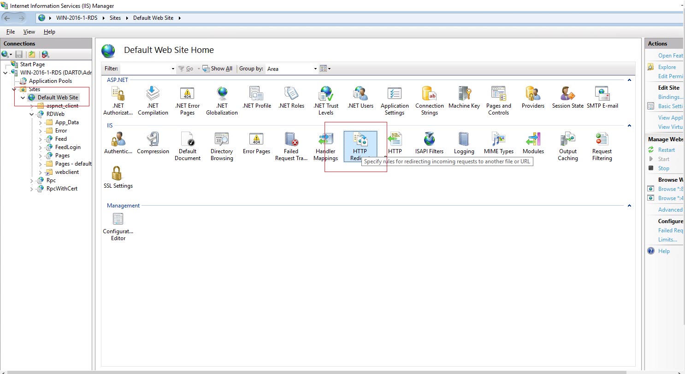Open the .NET Globalization feature

[222, 101]
